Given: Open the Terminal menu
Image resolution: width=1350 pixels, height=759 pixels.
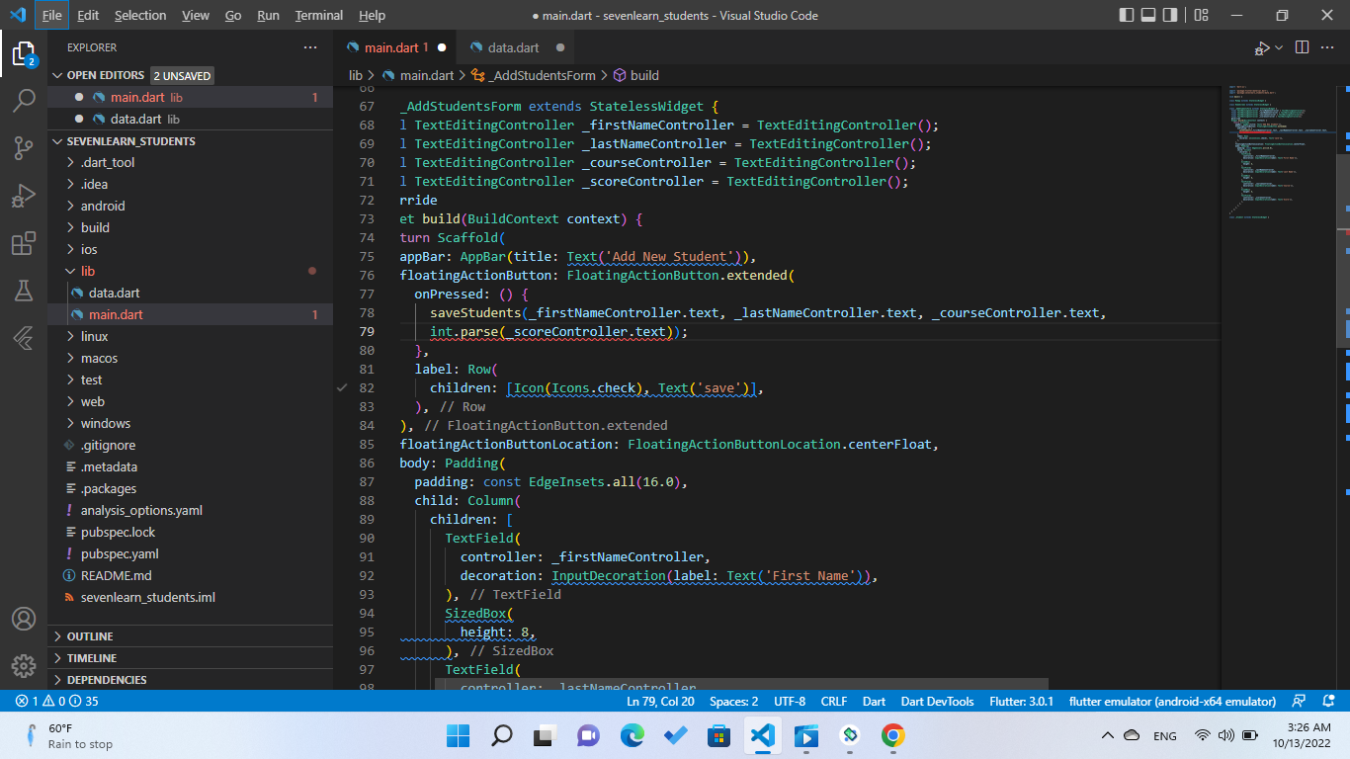Looking at the screenshot, I should pos(319,16).
